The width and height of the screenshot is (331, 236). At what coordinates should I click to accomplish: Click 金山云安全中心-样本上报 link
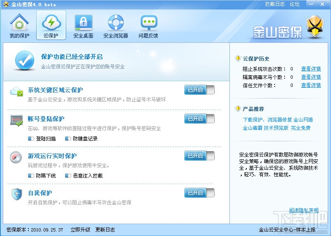[287, 230]
